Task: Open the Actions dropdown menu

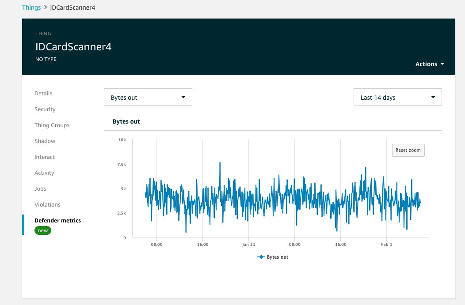Action: (x=429, y=64)
